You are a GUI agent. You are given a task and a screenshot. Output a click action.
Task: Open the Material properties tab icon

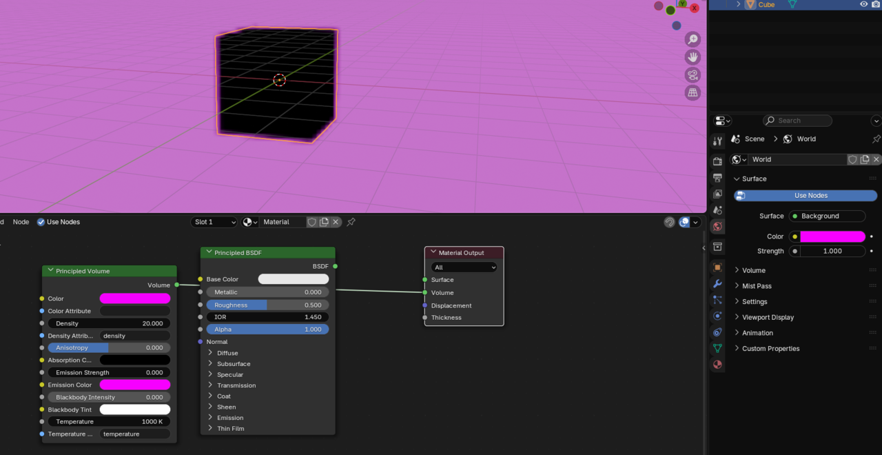(717, 365)
